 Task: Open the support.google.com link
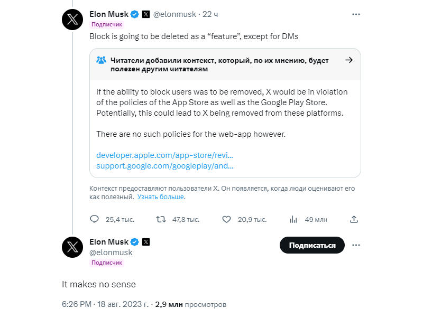(x=164, y=165)
